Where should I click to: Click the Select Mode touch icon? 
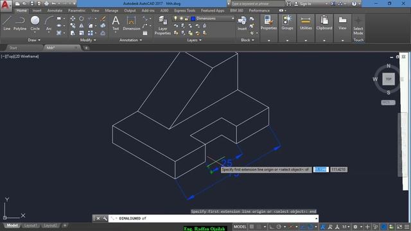358,26
